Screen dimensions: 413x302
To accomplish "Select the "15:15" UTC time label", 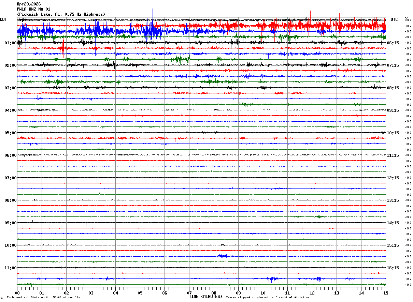I will (x=393, y=245).
